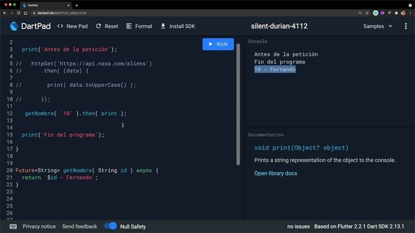Image resolution: width=415 pixels, height=233 pixels.
Task: Click the DartPad logo icon
Action: (x=14, y=26)
